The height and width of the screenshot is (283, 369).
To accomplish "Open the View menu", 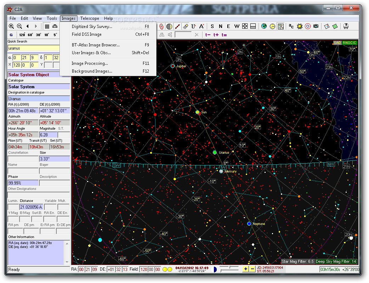I will (37, 18).
